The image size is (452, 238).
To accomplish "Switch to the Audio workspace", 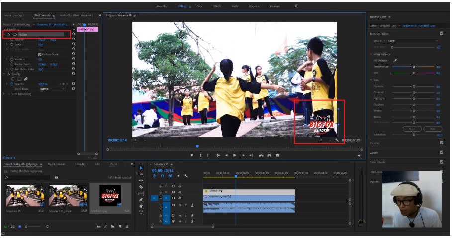I will coord(235,6).
